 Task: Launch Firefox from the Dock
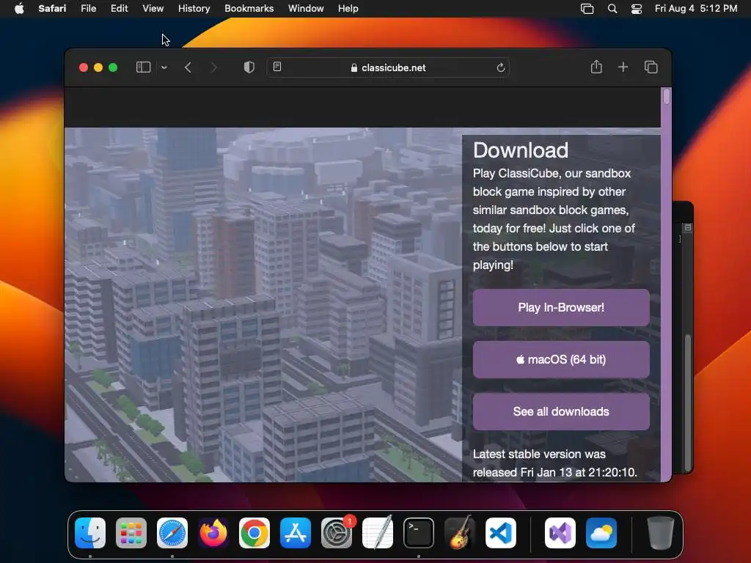[213, 533]
